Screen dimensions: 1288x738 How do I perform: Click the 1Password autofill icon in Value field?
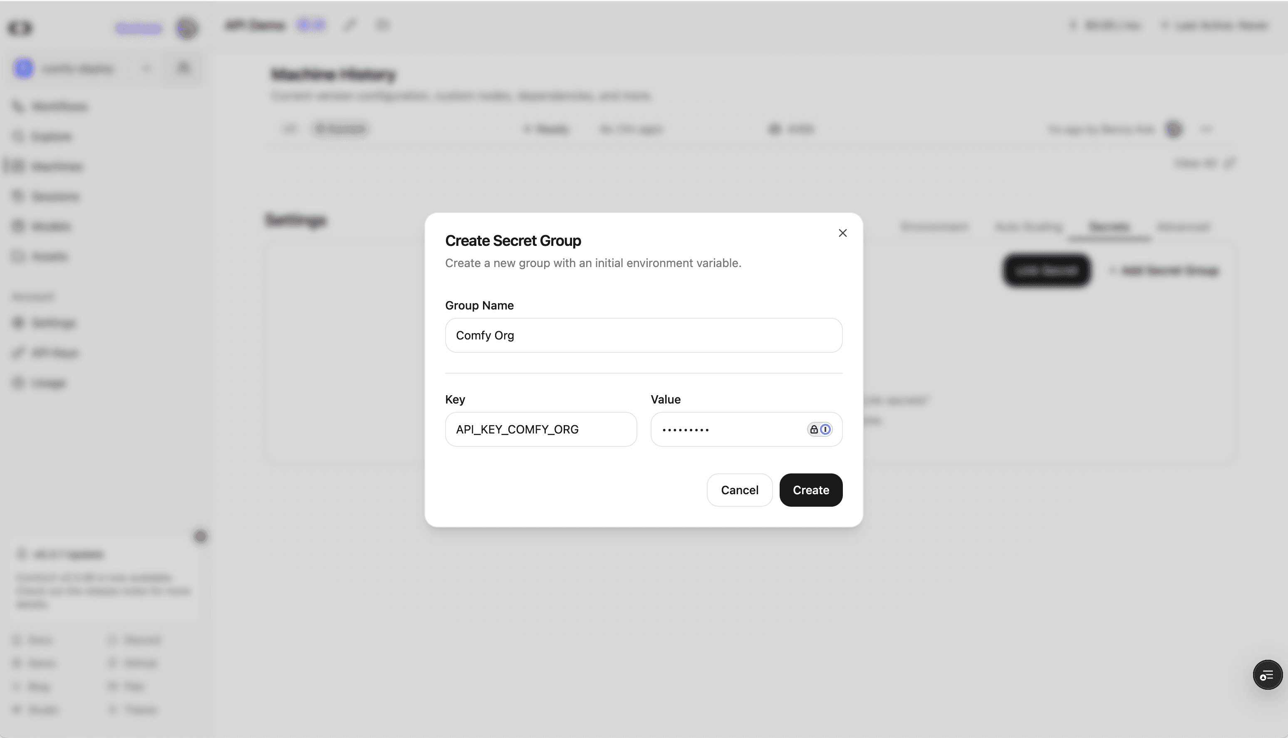click(825, 429)
